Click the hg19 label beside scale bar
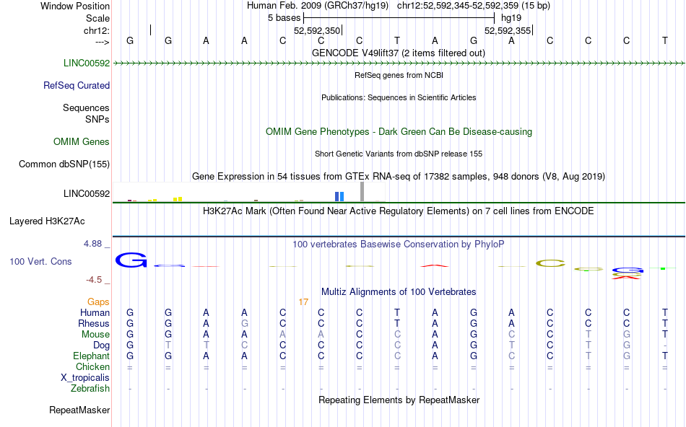Screen dimensions: 686x427 point(511,18)
